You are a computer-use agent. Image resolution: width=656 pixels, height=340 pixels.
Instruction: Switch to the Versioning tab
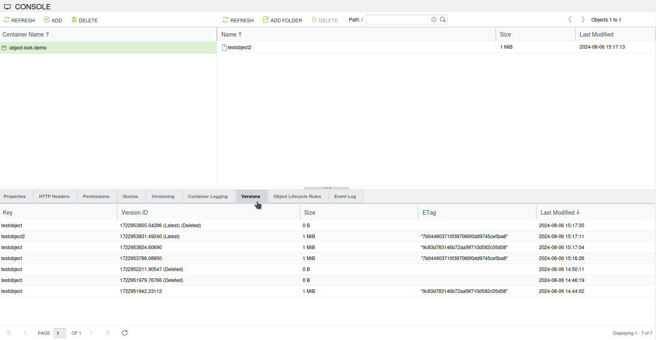pos(163,196)
